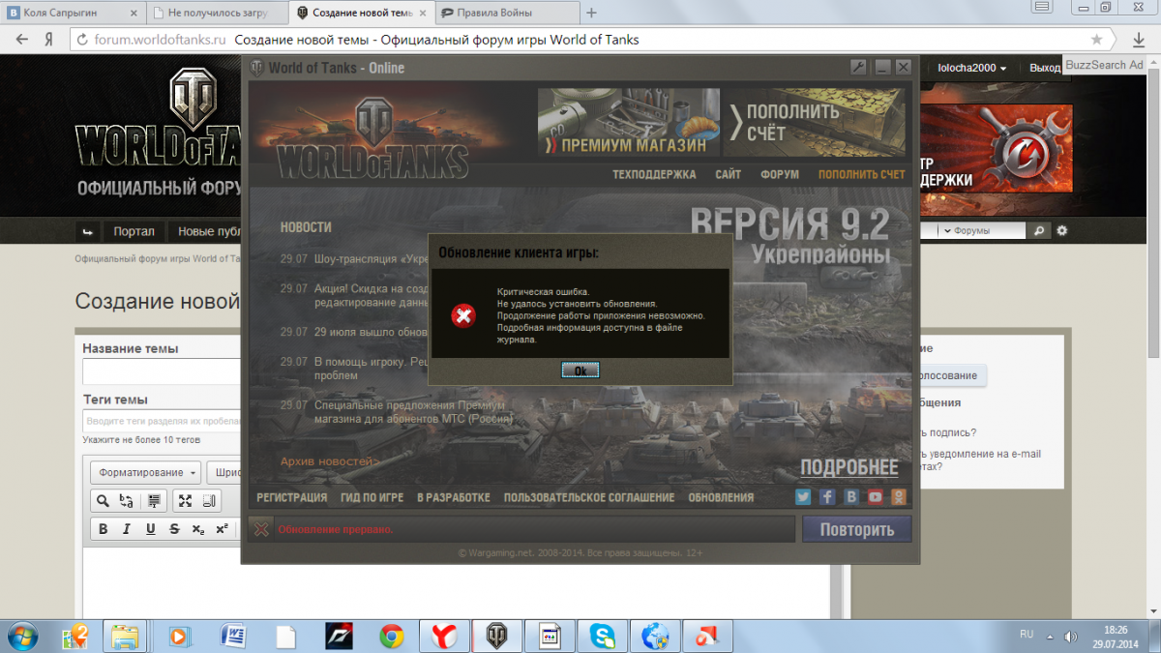The width and height of the screenshot is (1161, 653).
Task: Open YouTube icon in the launcher
Action: coord(875,497)
